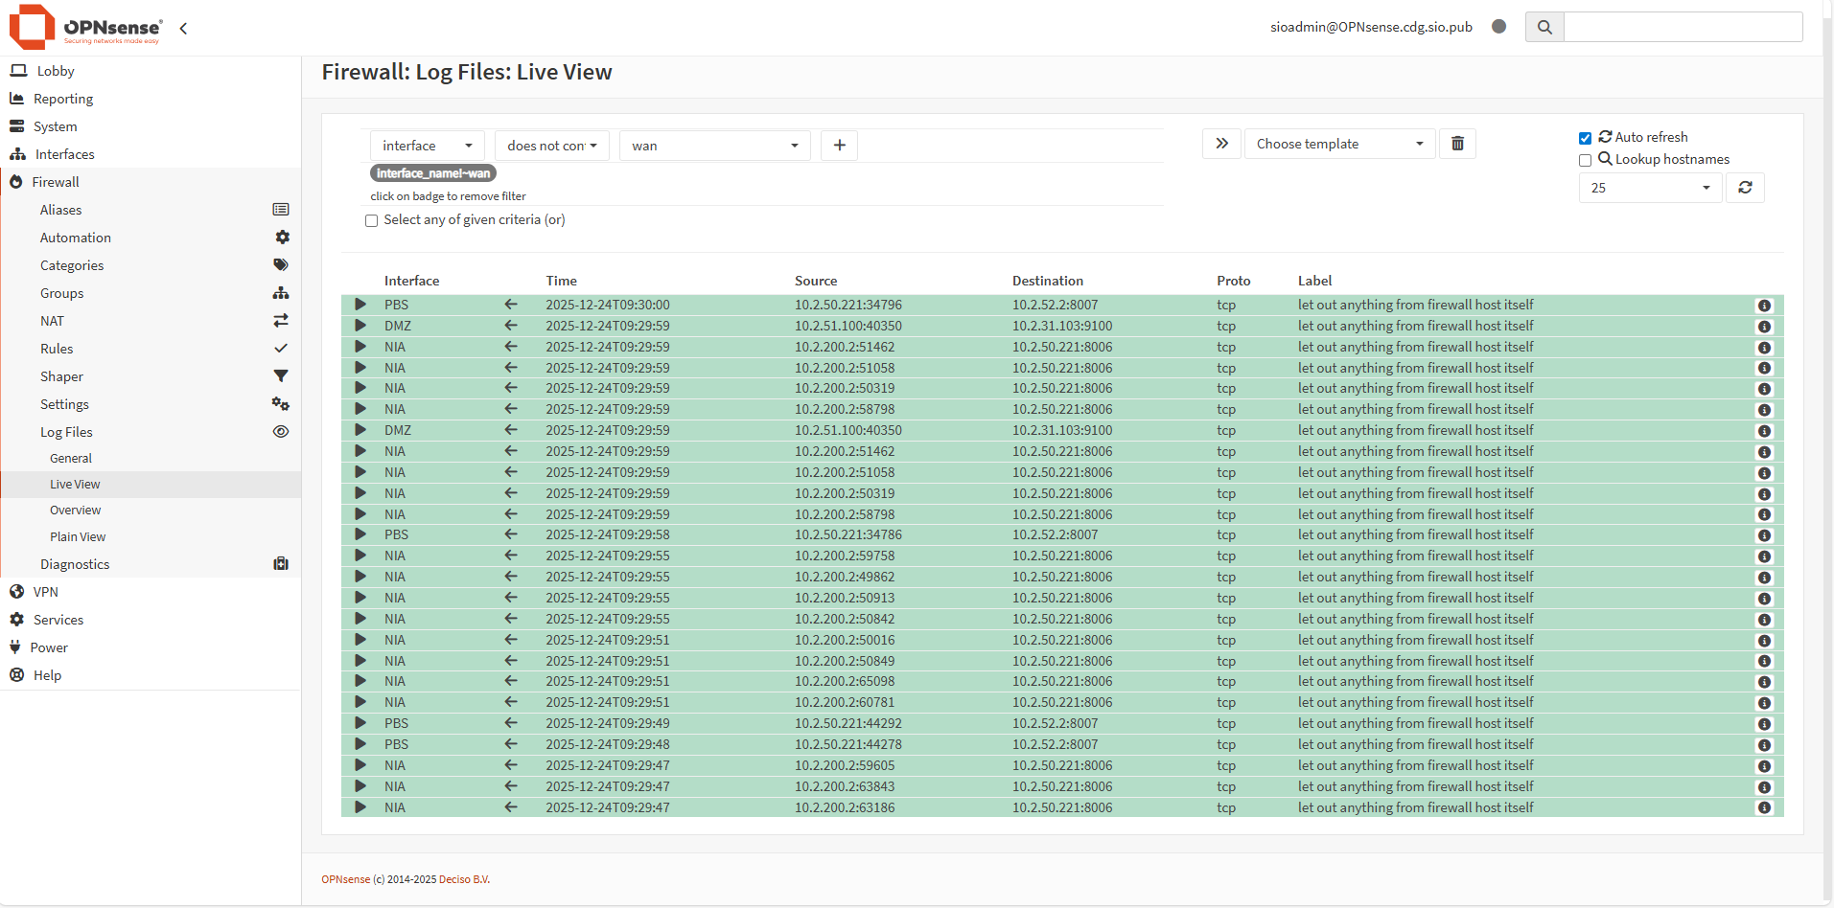Remove the interface_name!~wan filter badge
This screenshot has height=908, width=1834.
tap(433, 173)
